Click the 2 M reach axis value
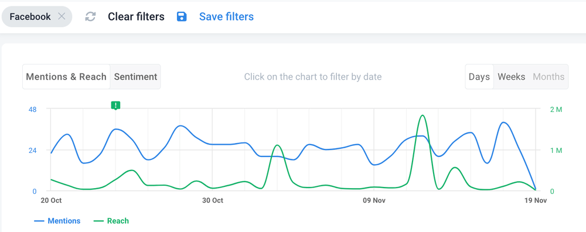The image size is (586, 232). click(556, 109)
